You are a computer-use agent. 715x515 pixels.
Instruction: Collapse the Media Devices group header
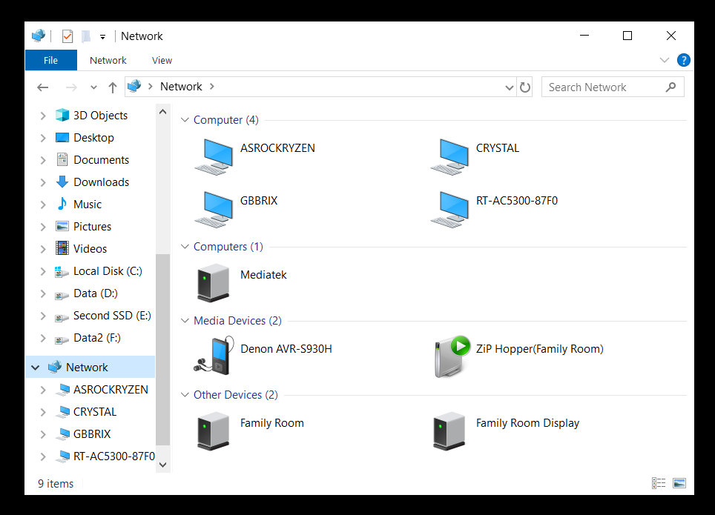[185, 321]
